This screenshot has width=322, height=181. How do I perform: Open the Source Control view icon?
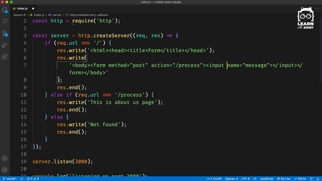5,33
